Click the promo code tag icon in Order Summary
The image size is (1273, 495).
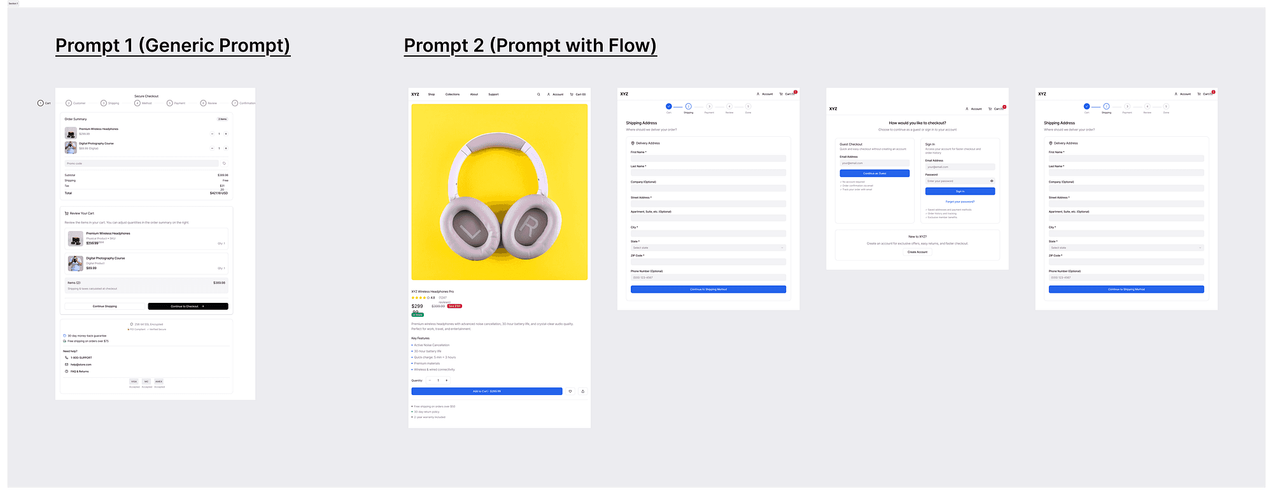click(224, 164)
